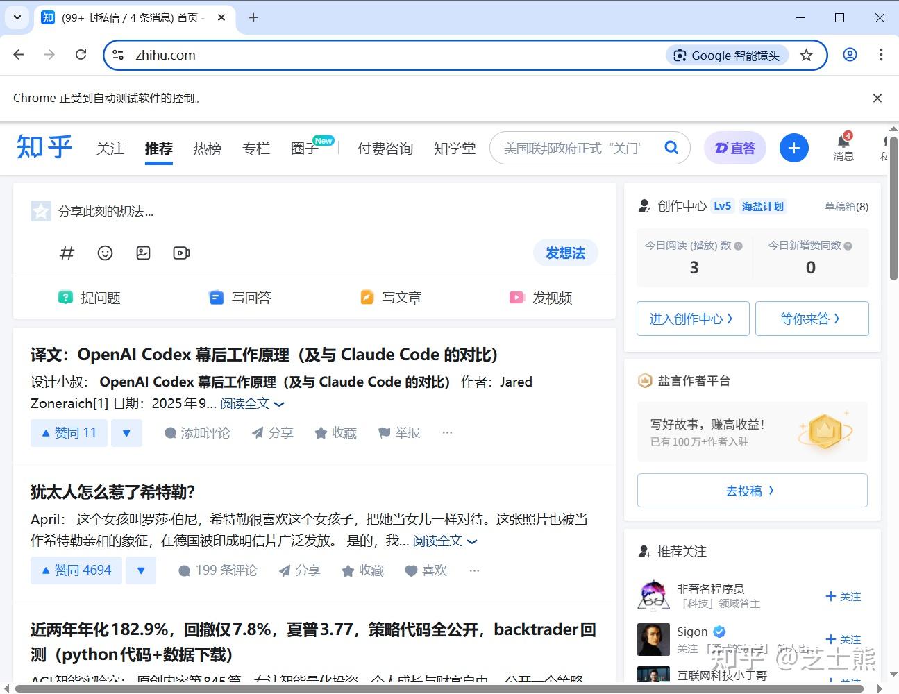Select the topic (#) icon in the composer
The height and width of the screenshot is (694, 899).
click(67, 253)
